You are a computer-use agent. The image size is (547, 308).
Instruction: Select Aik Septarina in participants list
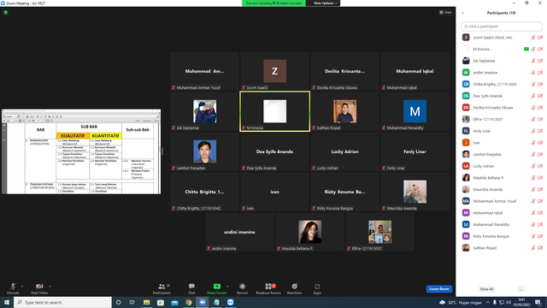pos(502,61)
